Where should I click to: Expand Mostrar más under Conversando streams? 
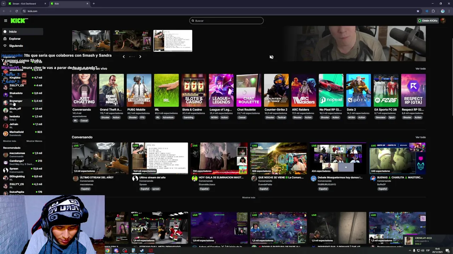pos(248,198)
